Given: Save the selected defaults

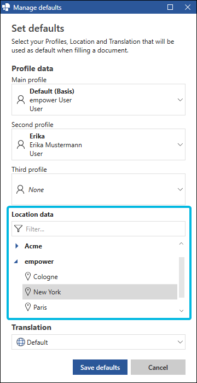Looking at the screenshot, I should coord(100,367).
